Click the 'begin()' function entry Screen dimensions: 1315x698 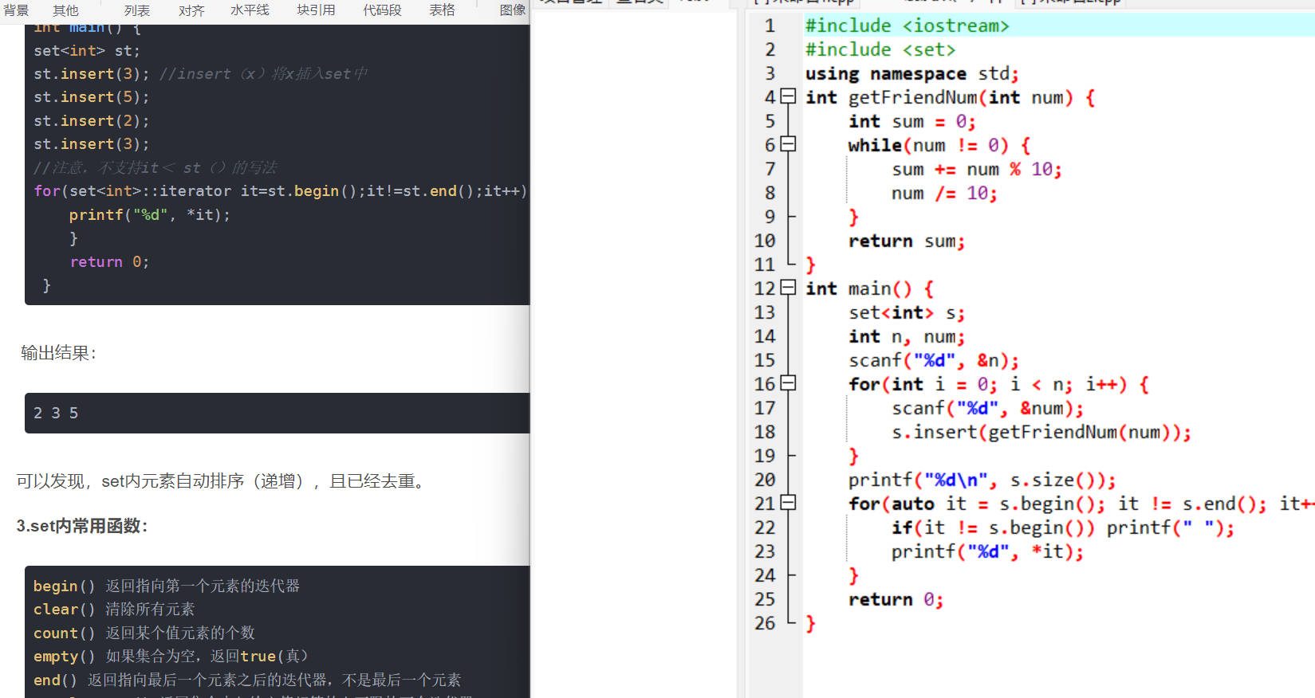[167, 586]
